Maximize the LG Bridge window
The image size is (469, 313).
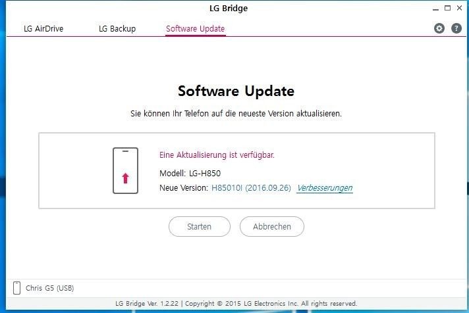[447, 8]
